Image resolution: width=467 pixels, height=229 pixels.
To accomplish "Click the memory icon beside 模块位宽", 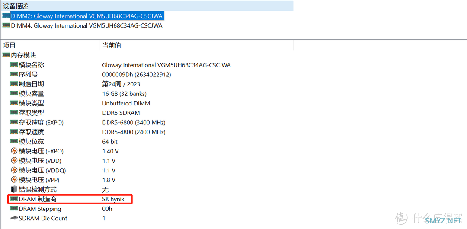I will click(x=14, y=141).
